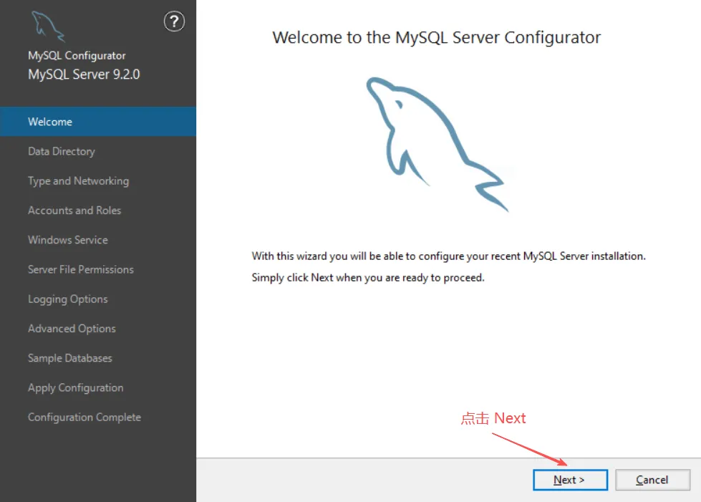Viewport: 701px width, 502px height.
Task: Go to Apply Configuration step
Action: [98, 387]
